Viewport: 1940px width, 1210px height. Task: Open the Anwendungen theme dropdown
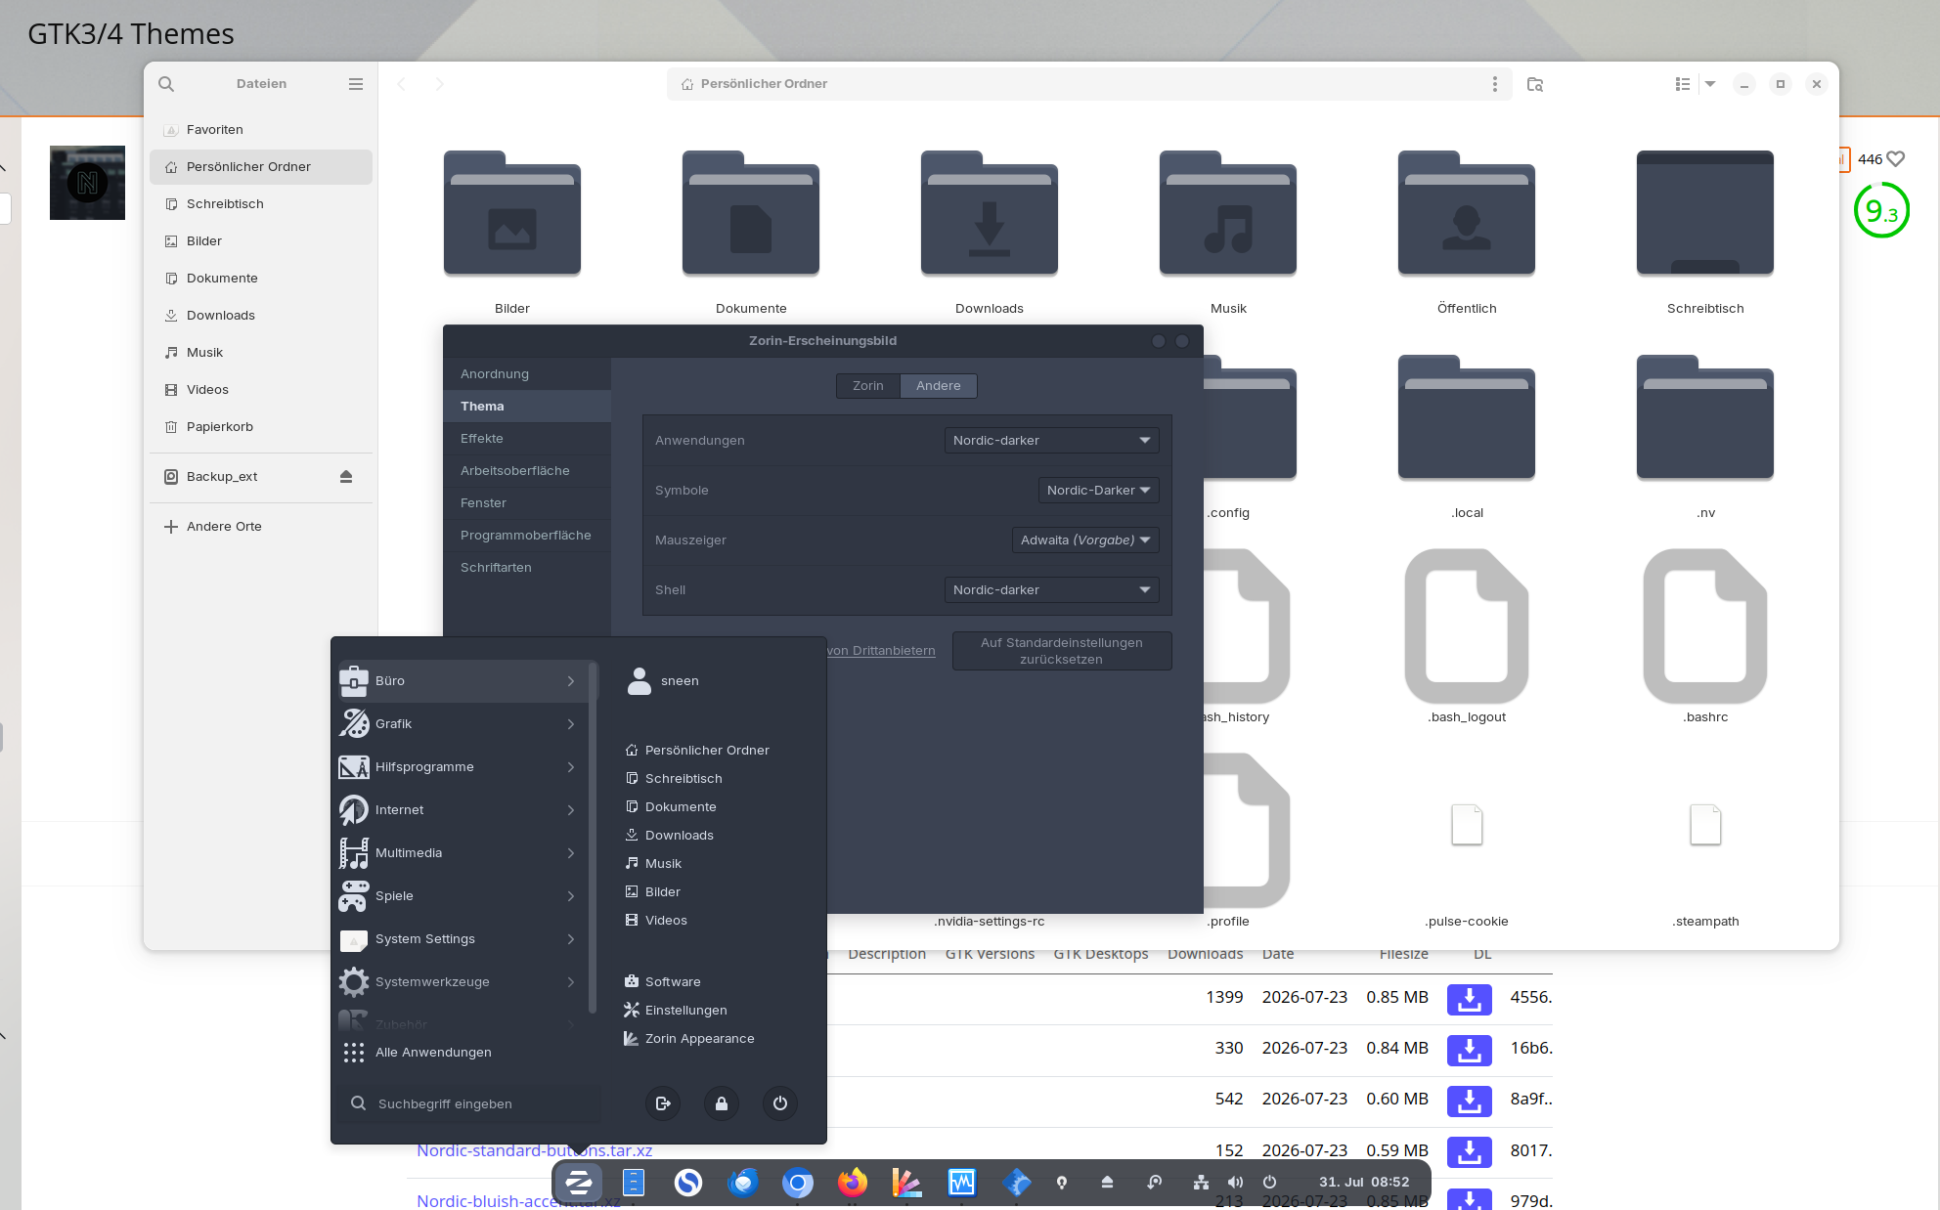(1051, 441)
